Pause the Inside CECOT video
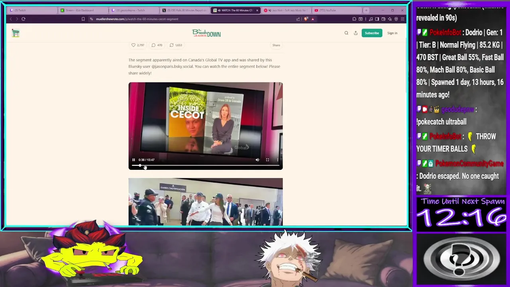Viewport: 510px width, 287px height. pyautogui.click(x=133, y=160)
